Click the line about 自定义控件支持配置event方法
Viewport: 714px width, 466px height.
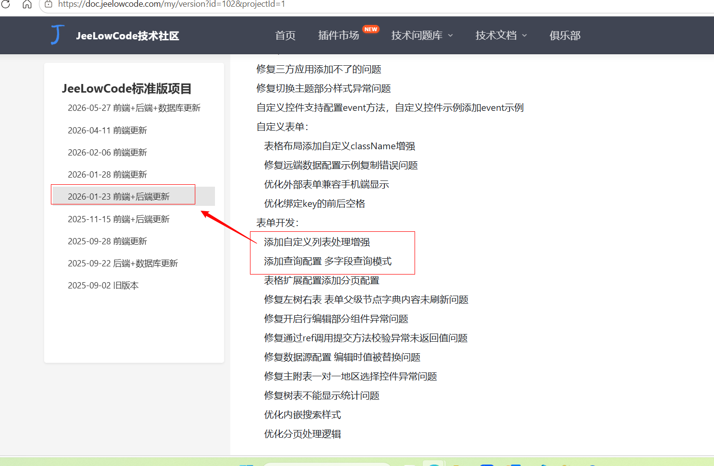[x=390, y=108]
